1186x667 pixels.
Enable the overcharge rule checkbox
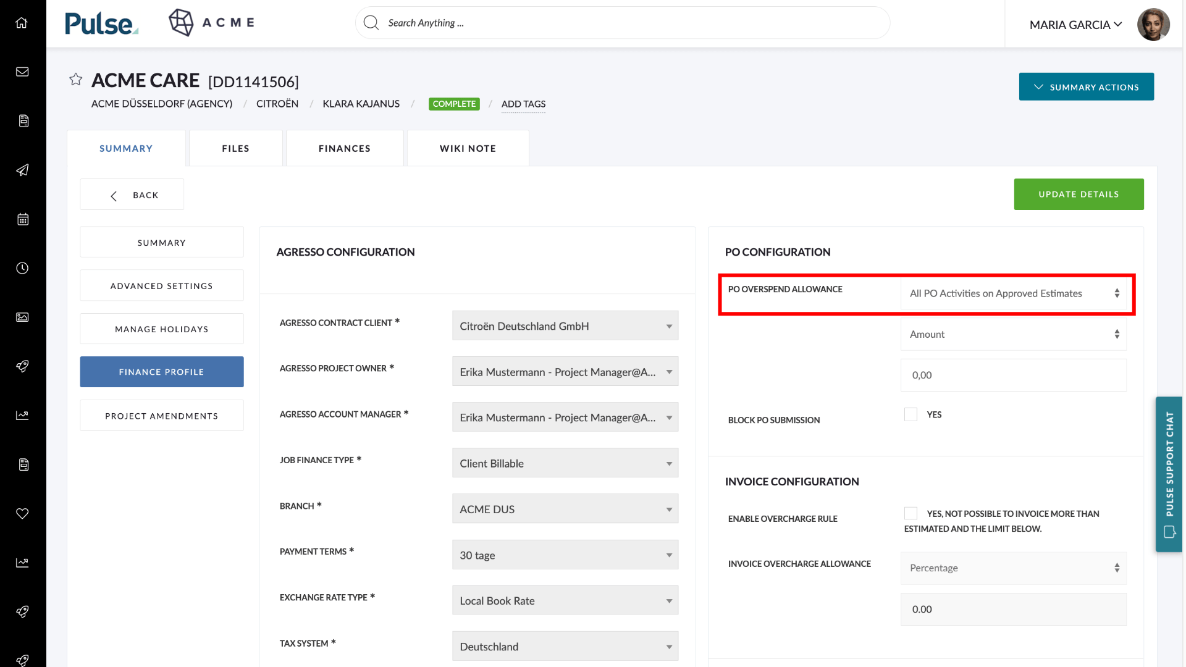[911, 513]
